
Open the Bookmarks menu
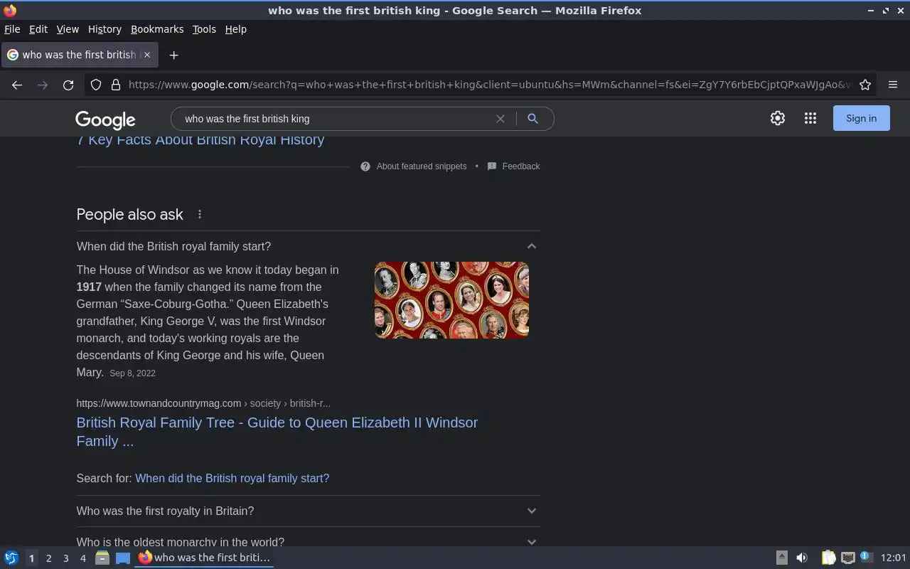157,29
